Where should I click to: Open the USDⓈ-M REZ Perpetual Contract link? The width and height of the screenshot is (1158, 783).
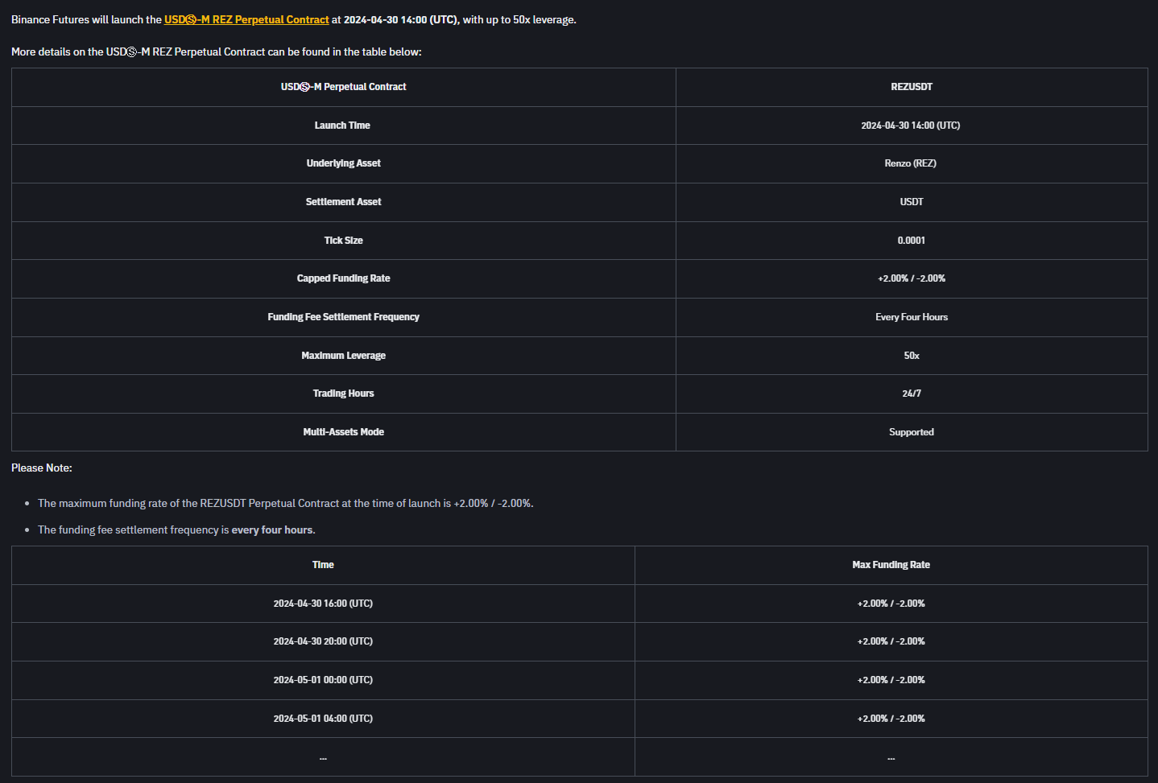coord(246,19)
